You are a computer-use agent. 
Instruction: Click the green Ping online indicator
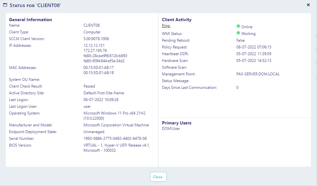pos(238,26)
